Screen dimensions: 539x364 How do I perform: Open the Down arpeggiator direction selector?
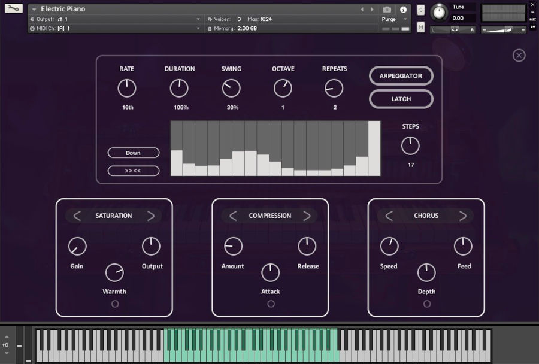coord(133,153)
